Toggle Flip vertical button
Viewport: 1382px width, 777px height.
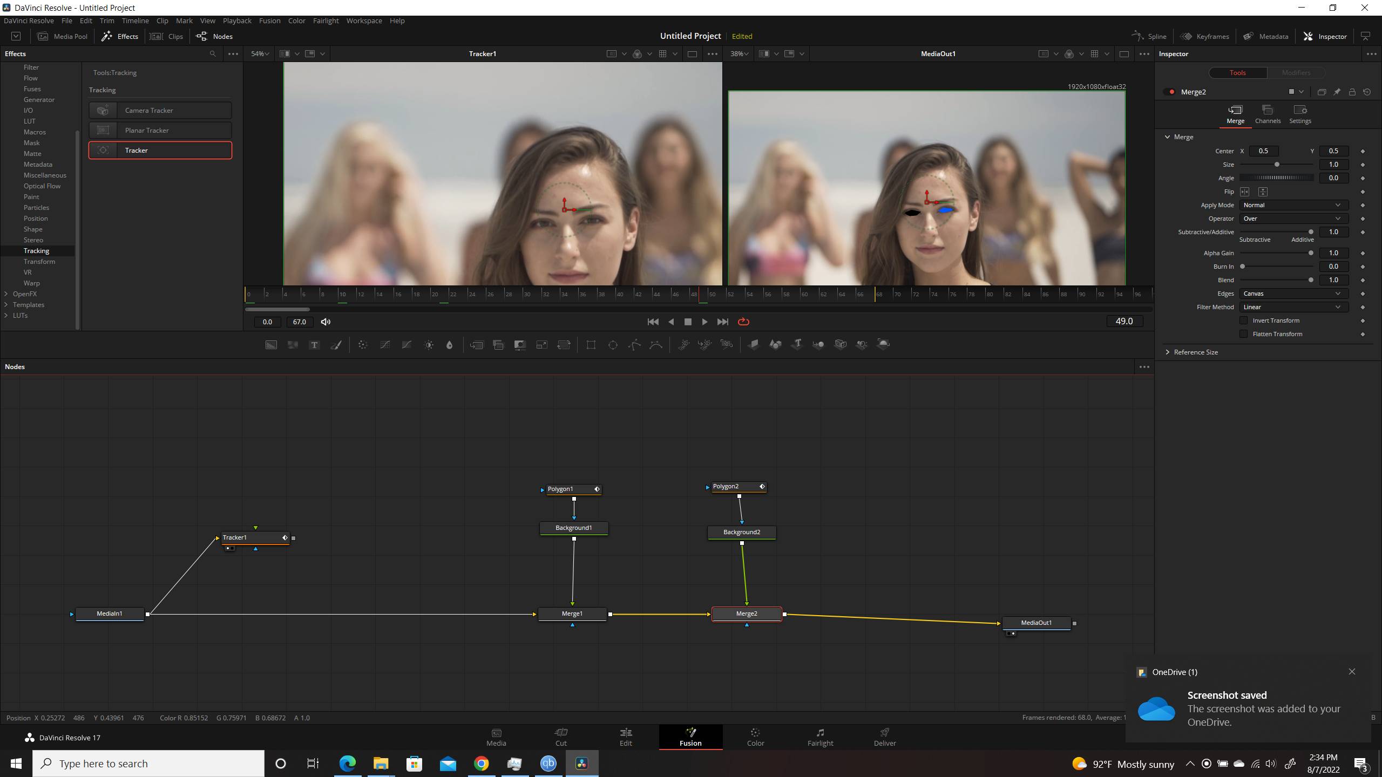tap(1263, 192)
